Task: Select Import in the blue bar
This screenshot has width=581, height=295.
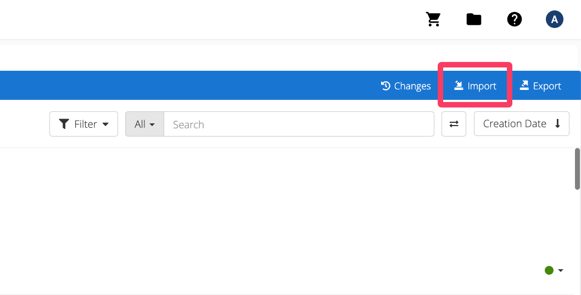Action: [x=475, y=86]
